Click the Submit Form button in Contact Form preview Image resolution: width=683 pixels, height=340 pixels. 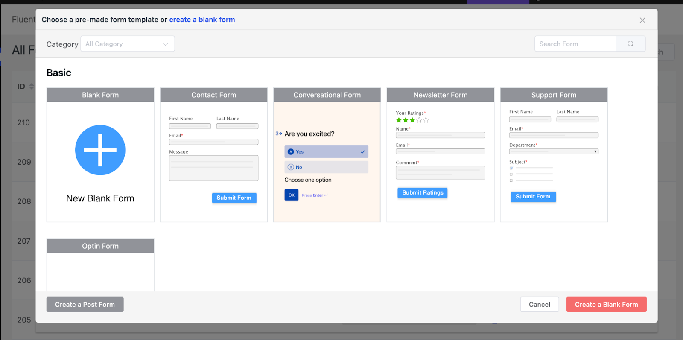[234, 198]
